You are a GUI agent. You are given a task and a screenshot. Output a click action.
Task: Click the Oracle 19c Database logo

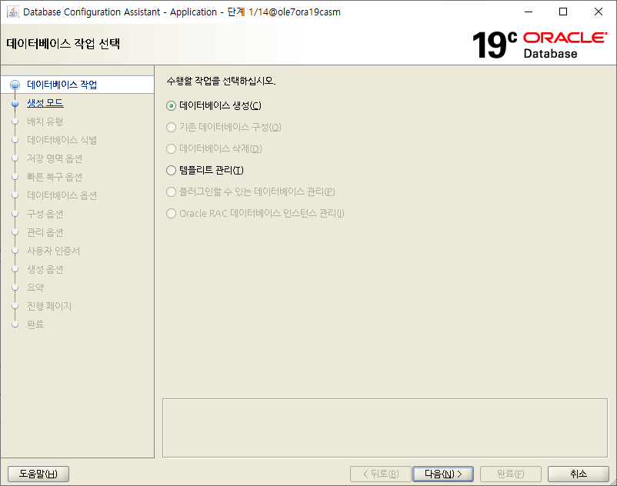coord(540,45)
